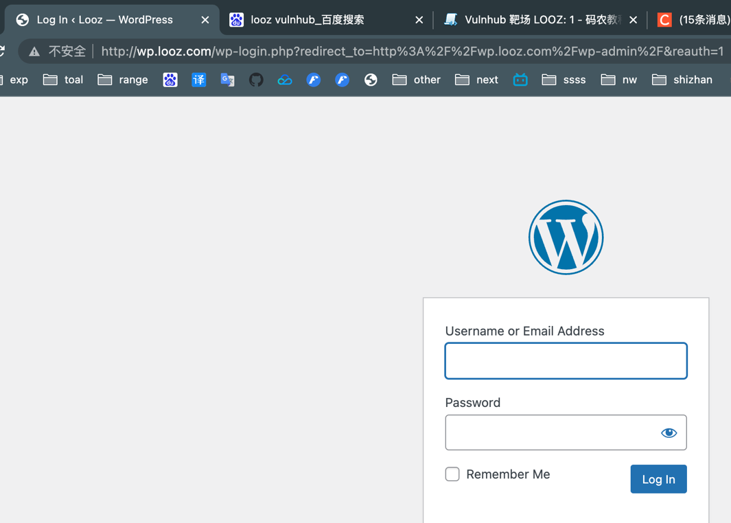Open the GitHub bookmark icon
This screenshot has width=731, height=523.
[256, 80]
